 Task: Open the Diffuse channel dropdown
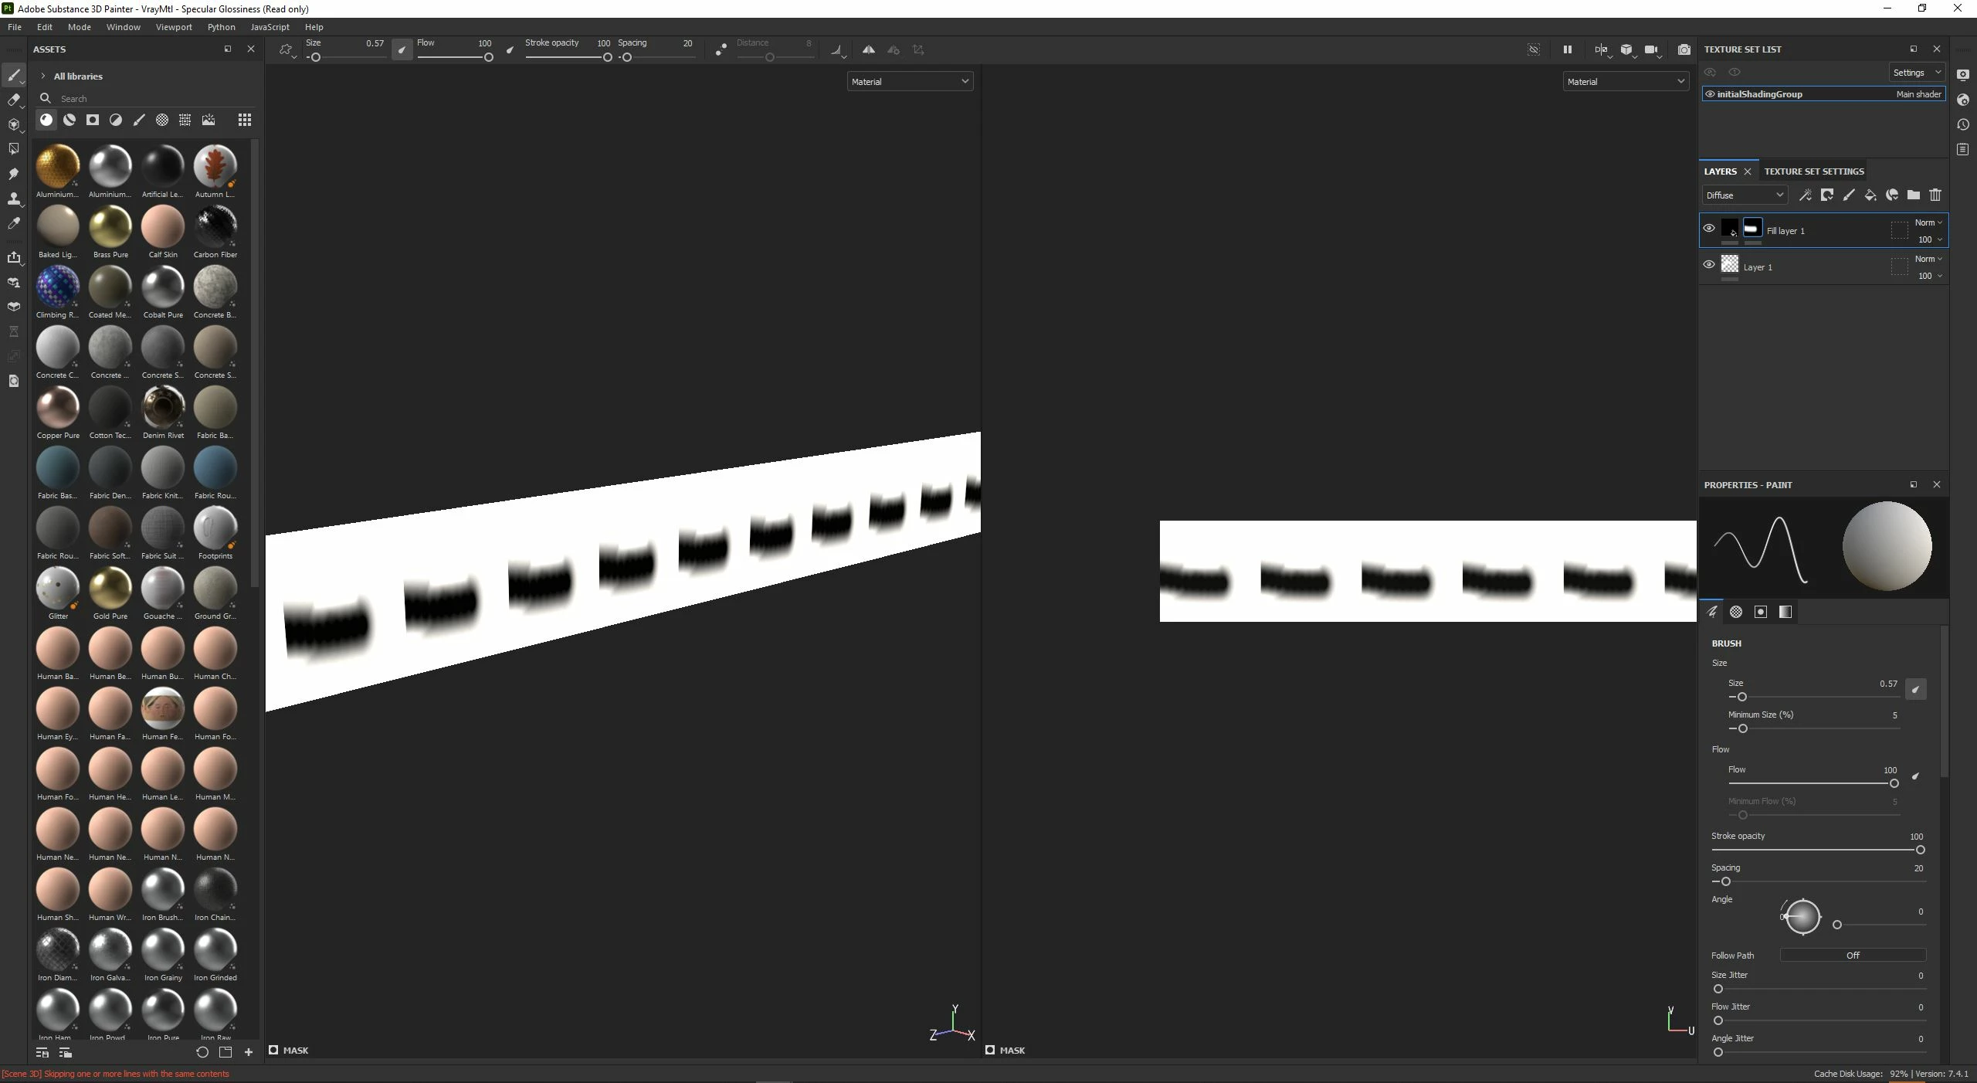(1744, 195)
